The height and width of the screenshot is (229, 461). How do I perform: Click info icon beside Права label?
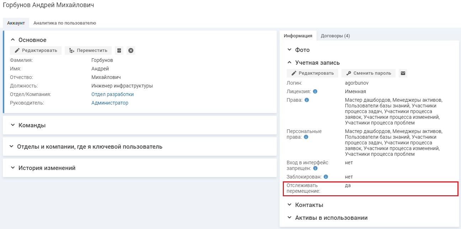307,100
